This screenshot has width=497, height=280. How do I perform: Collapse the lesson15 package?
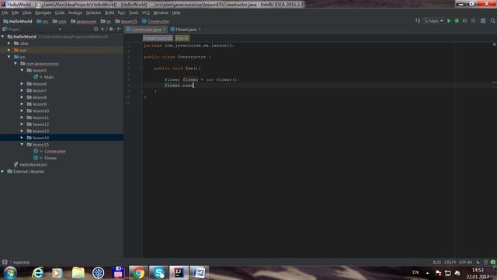[22, 145]
